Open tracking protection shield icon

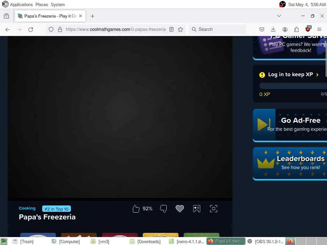tap(51, 29)
